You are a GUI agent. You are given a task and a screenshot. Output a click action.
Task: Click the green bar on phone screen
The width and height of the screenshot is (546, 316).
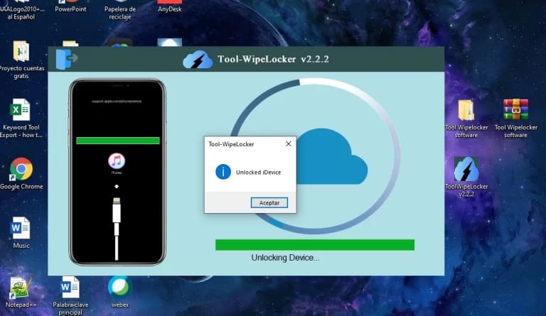point(118,141)
